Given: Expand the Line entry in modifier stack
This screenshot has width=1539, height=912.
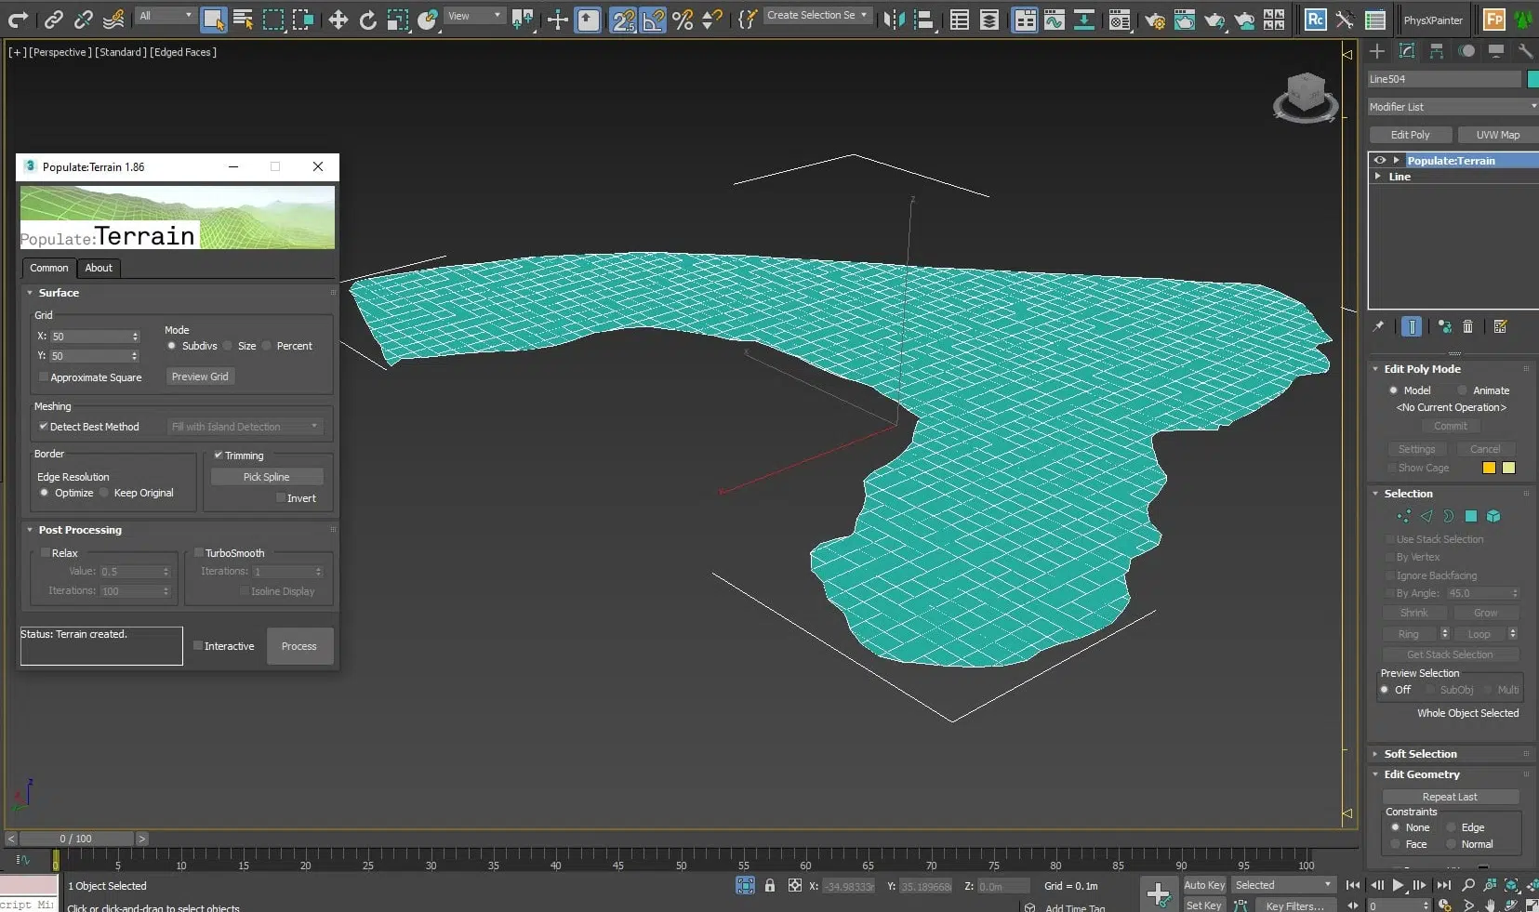Looking at the screenshot, I should (x=1378, y=176).
